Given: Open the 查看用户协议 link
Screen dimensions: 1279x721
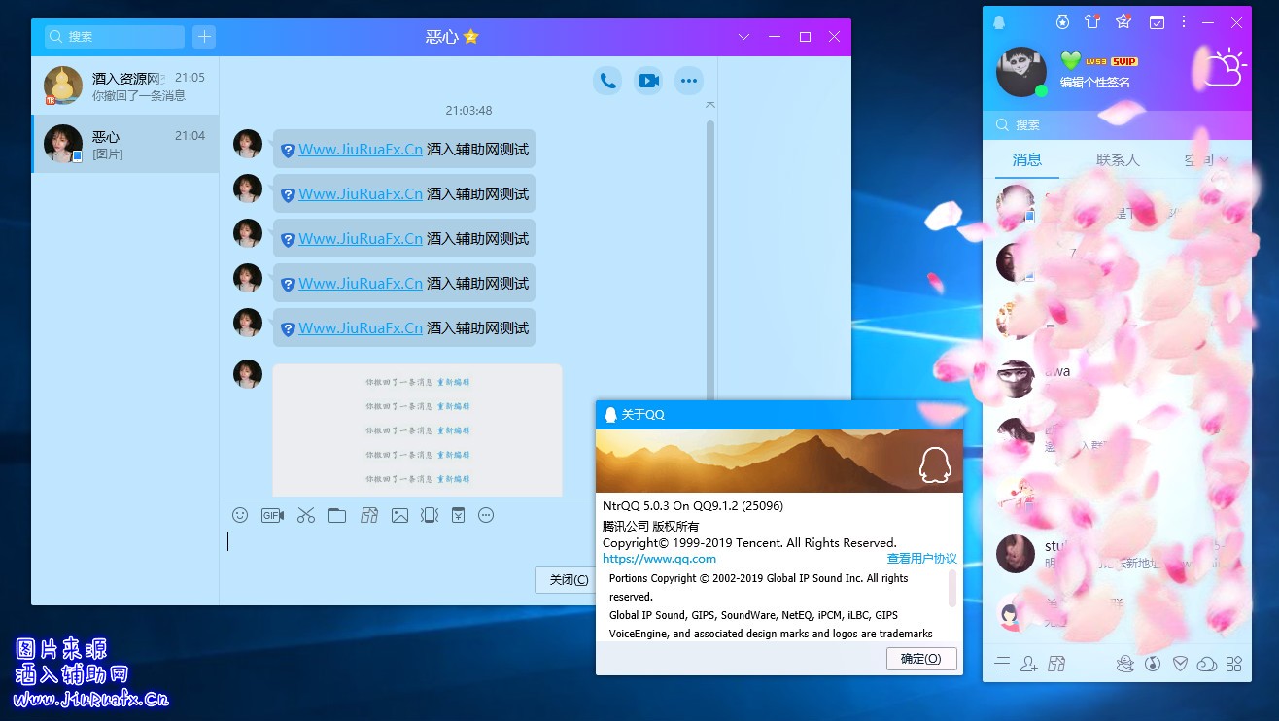Looking at the screenshot, I should click(x=921, y=559).
